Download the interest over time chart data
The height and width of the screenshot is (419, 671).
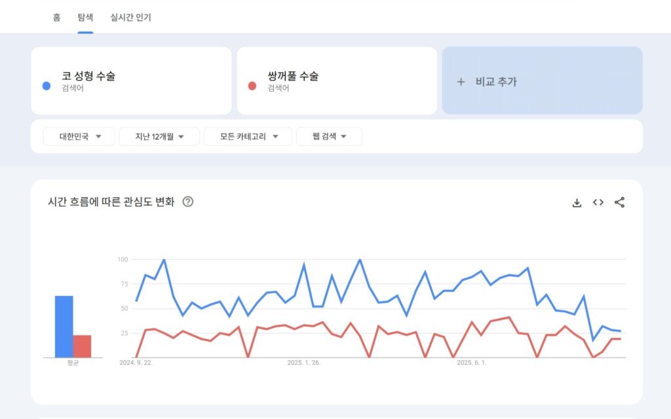(577, 202)
